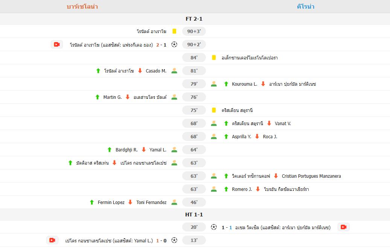The height and width of the screenshot is (251, 390).
Task: Play video of the 90+2' goal
Action: pyautogui.click(x=56, y=44)
